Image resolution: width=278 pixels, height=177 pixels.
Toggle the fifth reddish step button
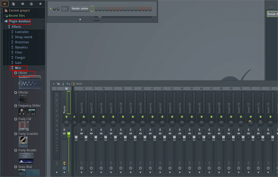pos(111,9)
